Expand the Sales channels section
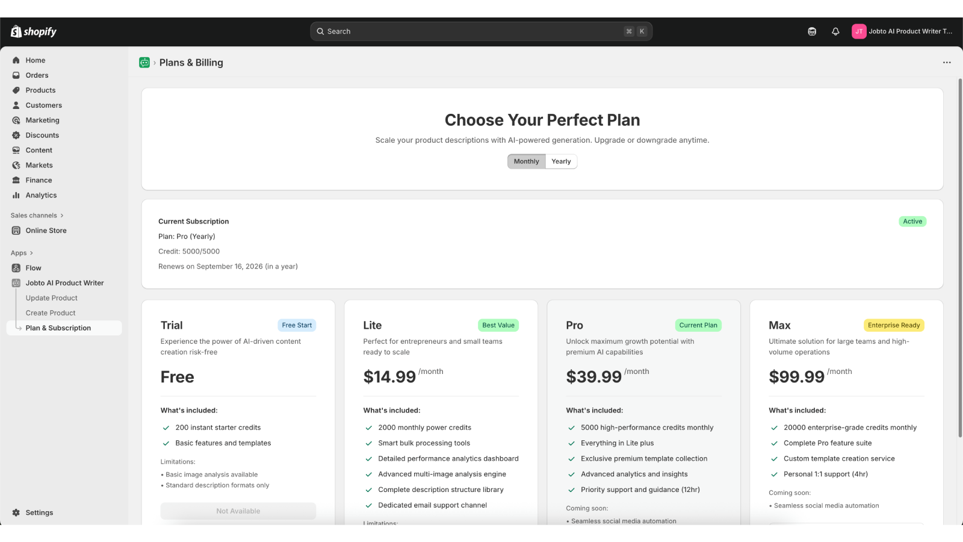This screenshot has width=963, height=542. click(37, 216)
